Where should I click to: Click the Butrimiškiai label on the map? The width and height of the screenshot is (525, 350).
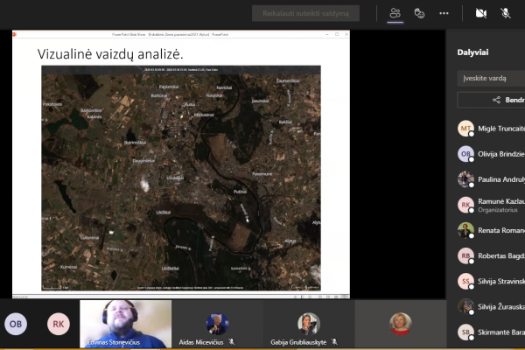(x=135, y=143)
